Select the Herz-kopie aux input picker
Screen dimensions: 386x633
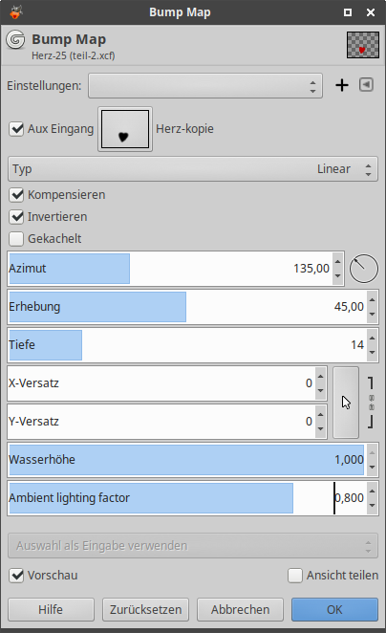[x=125, y=129]
